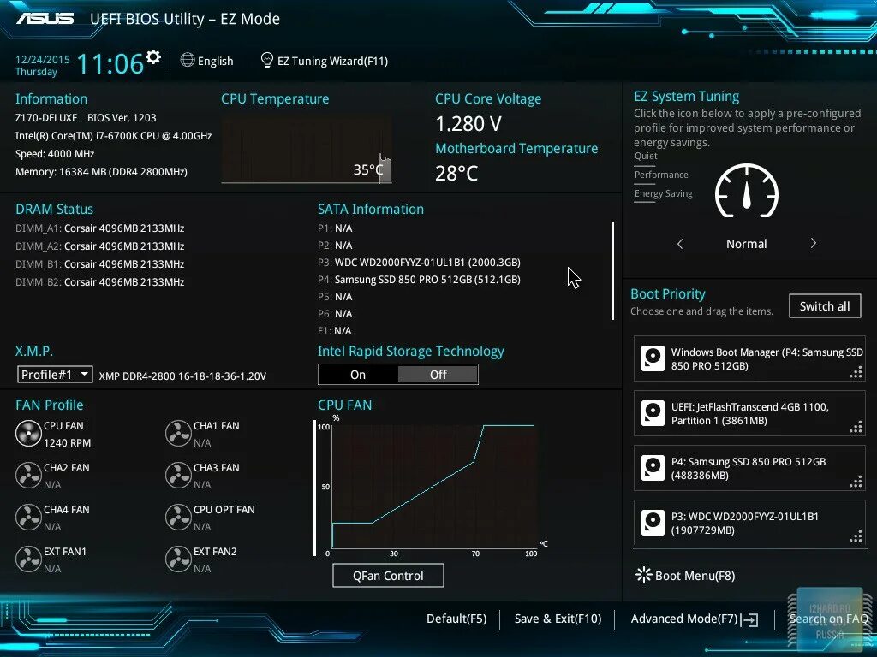Image resolution: width=877 pixels, height=657 pixels.
Task: Click the CPU Temperature graph
Action: [307, 151]
